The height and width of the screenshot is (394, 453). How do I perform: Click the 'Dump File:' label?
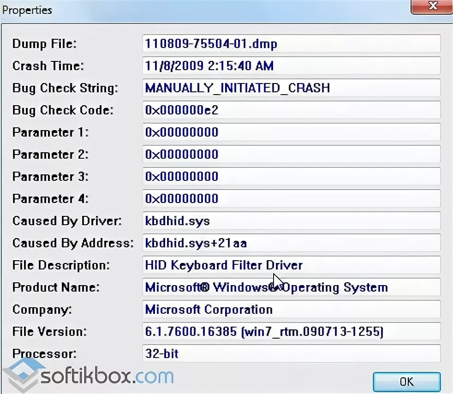(44, 44)
